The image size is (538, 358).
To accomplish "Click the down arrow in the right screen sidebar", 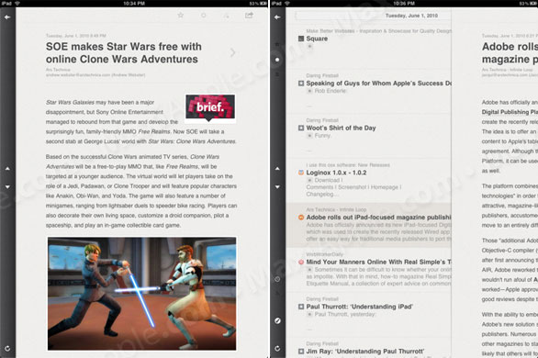I will [x=277, y=187].
